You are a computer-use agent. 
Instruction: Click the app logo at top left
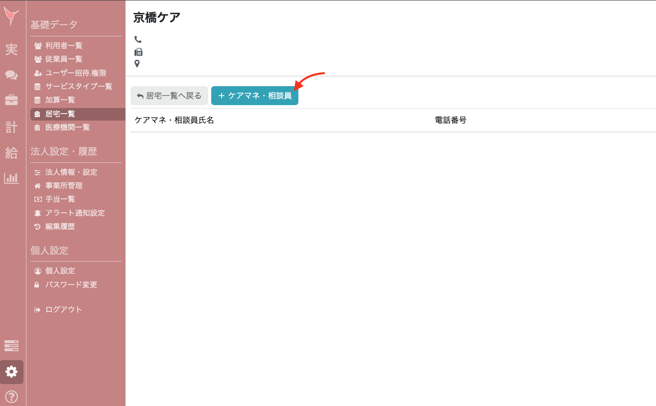(11, 16)
